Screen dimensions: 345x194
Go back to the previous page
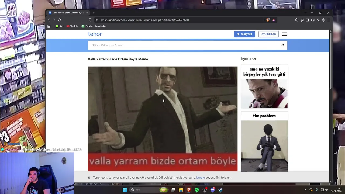[49, 20]
